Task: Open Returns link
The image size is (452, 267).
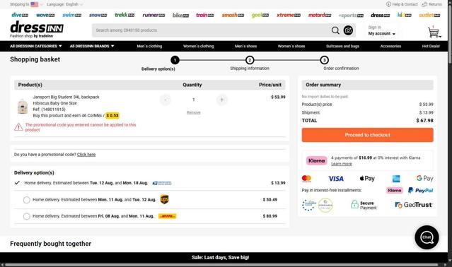Action: click(431, 4)
